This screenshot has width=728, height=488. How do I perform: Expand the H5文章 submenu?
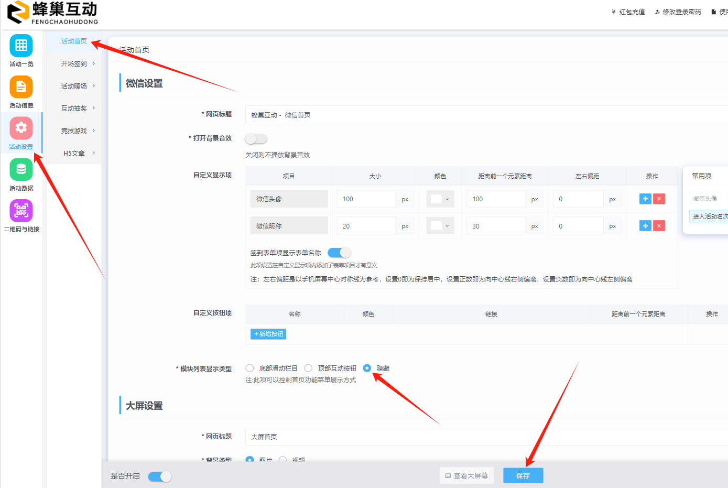point(74,153)
